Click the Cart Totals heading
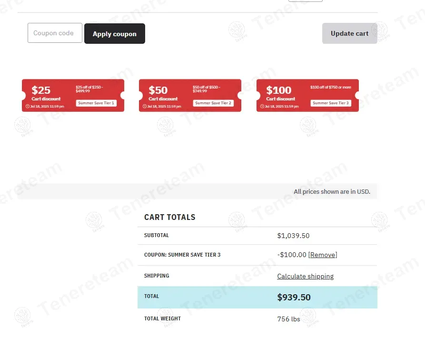The width and height of the screenshot is (425, 338). [169, 217]
